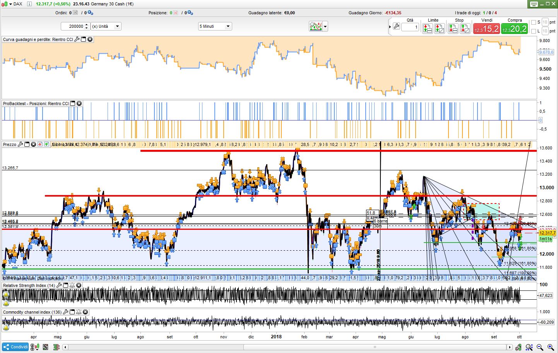Viewport: 558px width, 353px height.
Task: Maximize the Relative Strength Index panel
Action: click(x=65, y=285)
